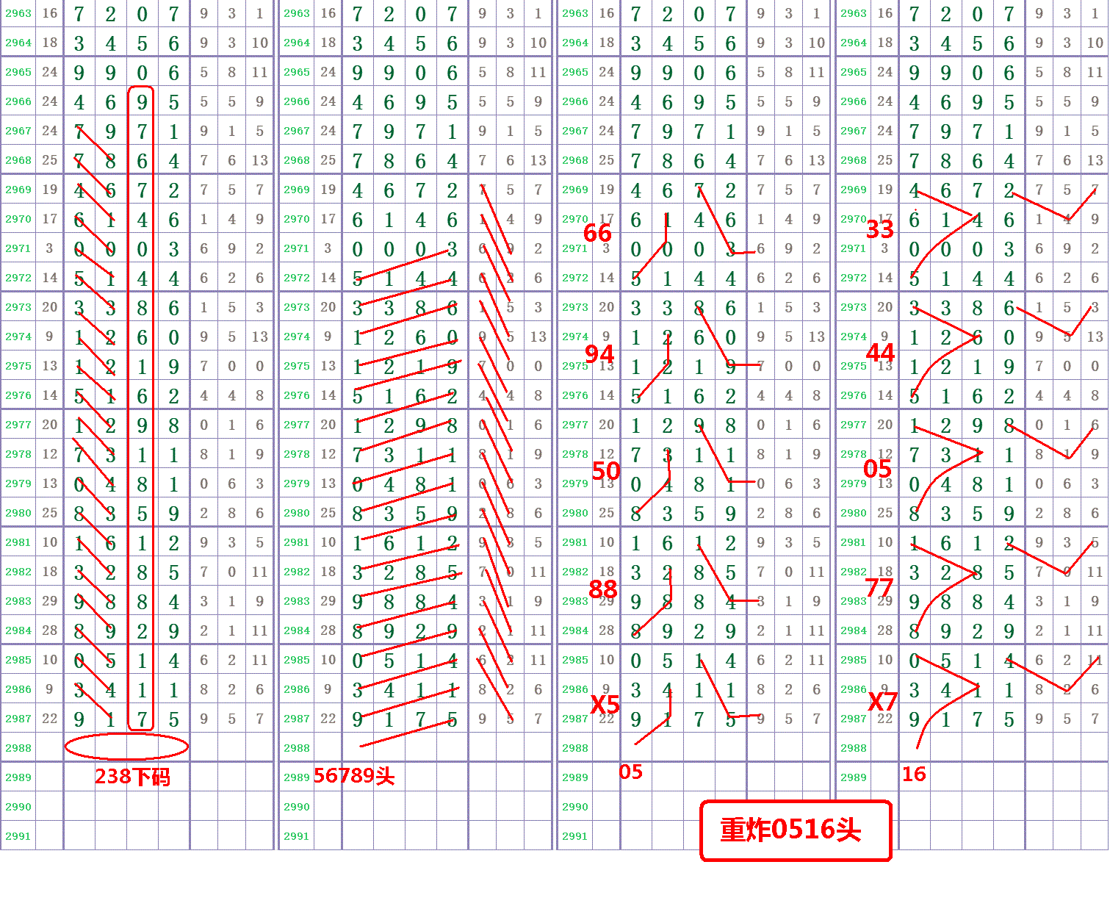
Task: Click the red number 50 annotation
Action: [606, 470]
